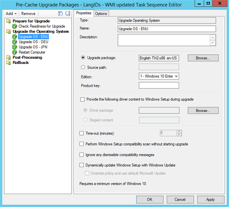The image size is (229, 207).
Task: Click the Description scroll down arrow
Action: [213, 43]
